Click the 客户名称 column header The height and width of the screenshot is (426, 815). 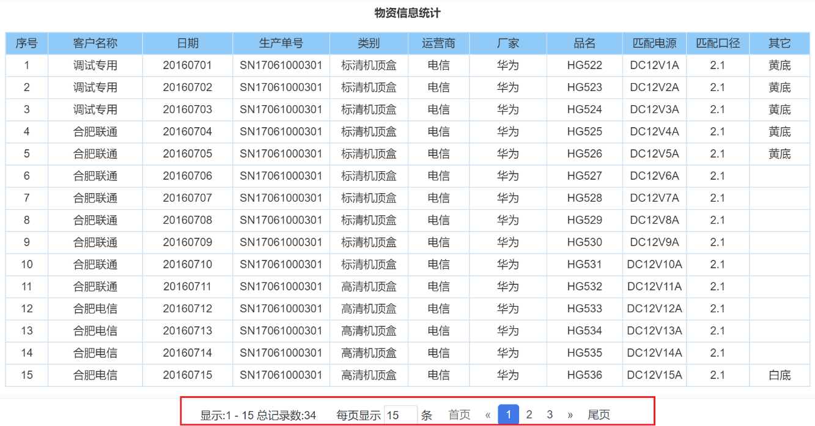tap(95, 43)
